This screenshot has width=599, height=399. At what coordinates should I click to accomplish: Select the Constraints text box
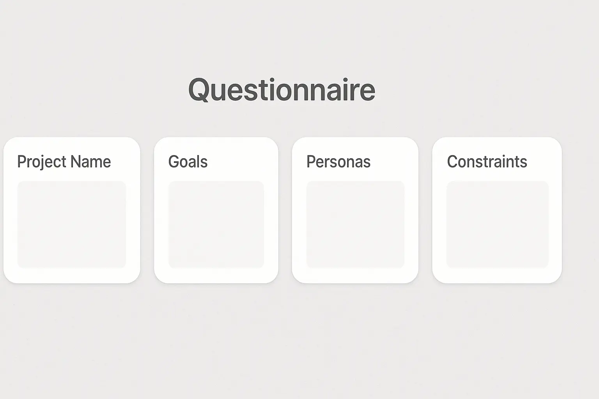click(497, 224)
